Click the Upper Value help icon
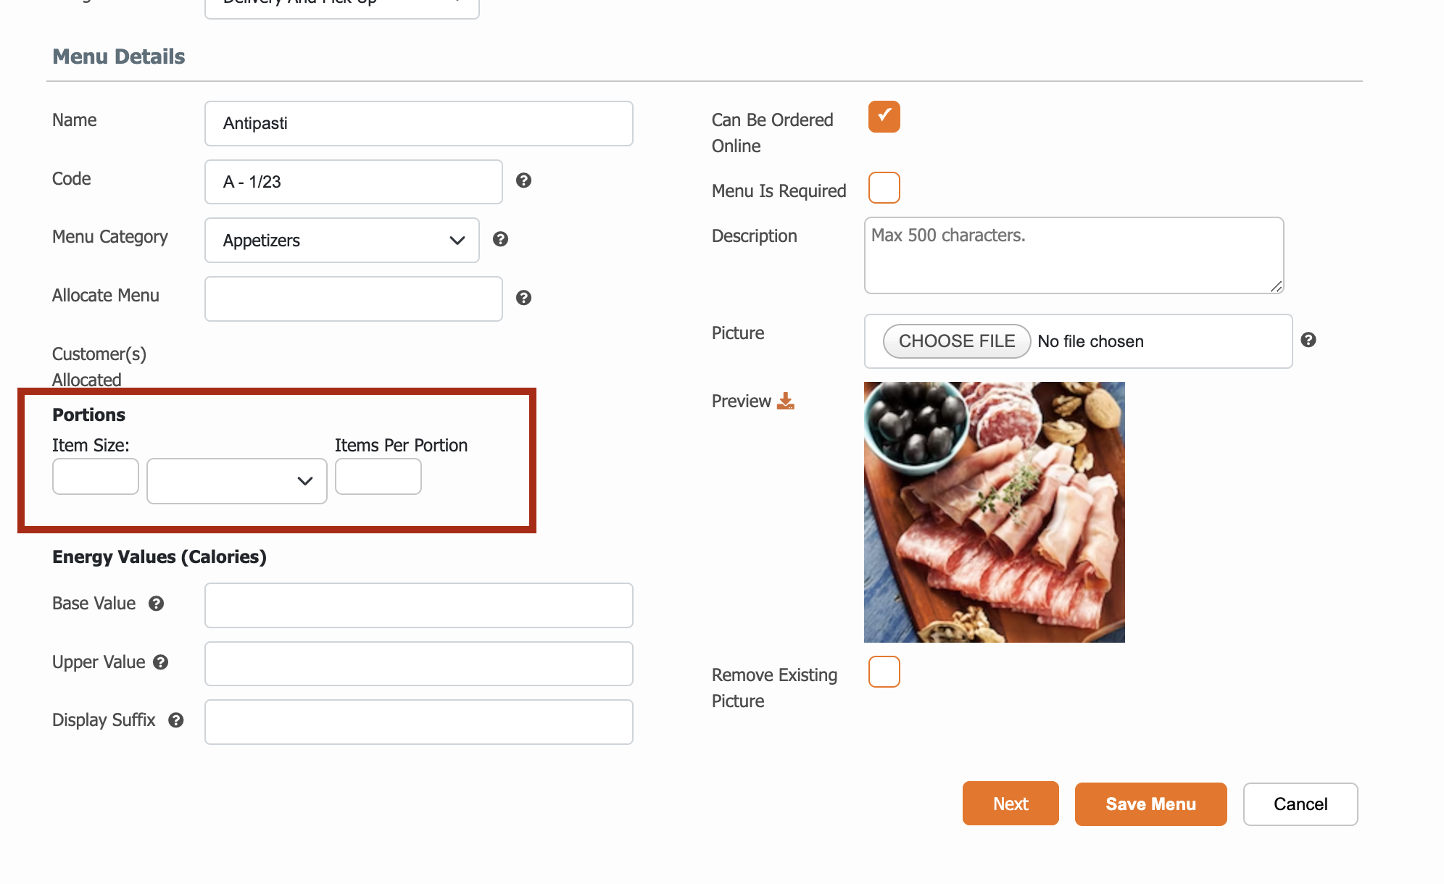Image resolution: width=1444 pixels, height=884 pixels. coord(161,662)
